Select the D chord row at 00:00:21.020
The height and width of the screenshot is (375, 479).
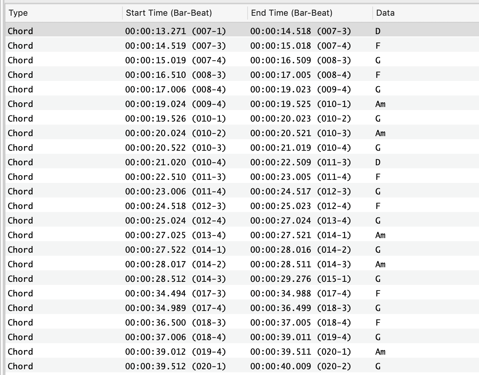pyautogui.click(x=242, y=162)
